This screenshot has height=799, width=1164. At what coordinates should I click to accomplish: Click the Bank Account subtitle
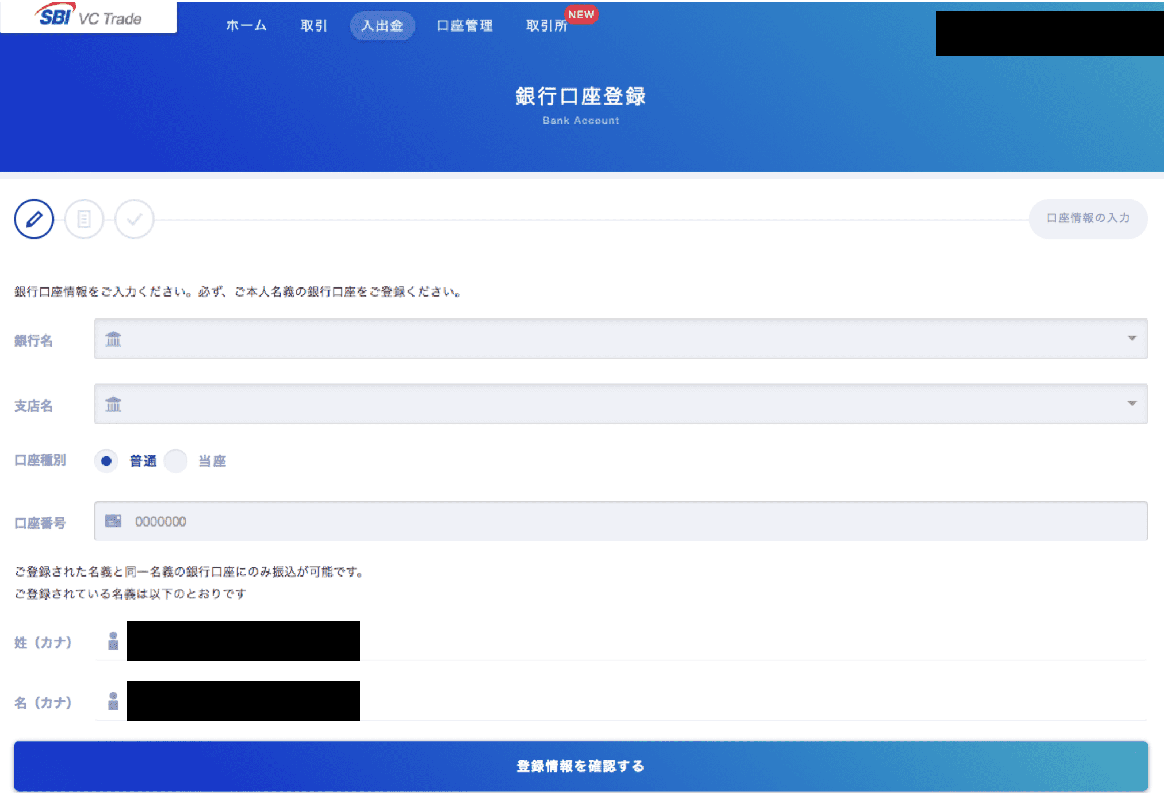581,120
